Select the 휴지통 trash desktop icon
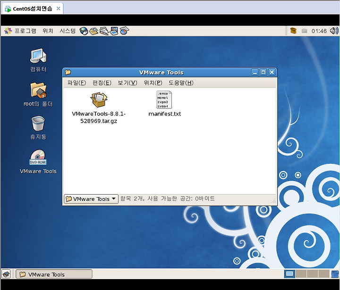The height and width of the screenshot is (290, 340). [38, 128]
